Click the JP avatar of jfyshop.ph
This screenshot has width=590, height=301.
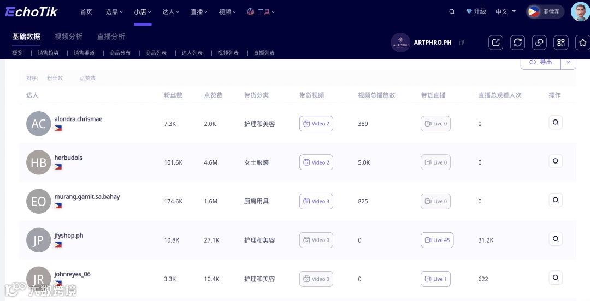click(x=38, y=240)
